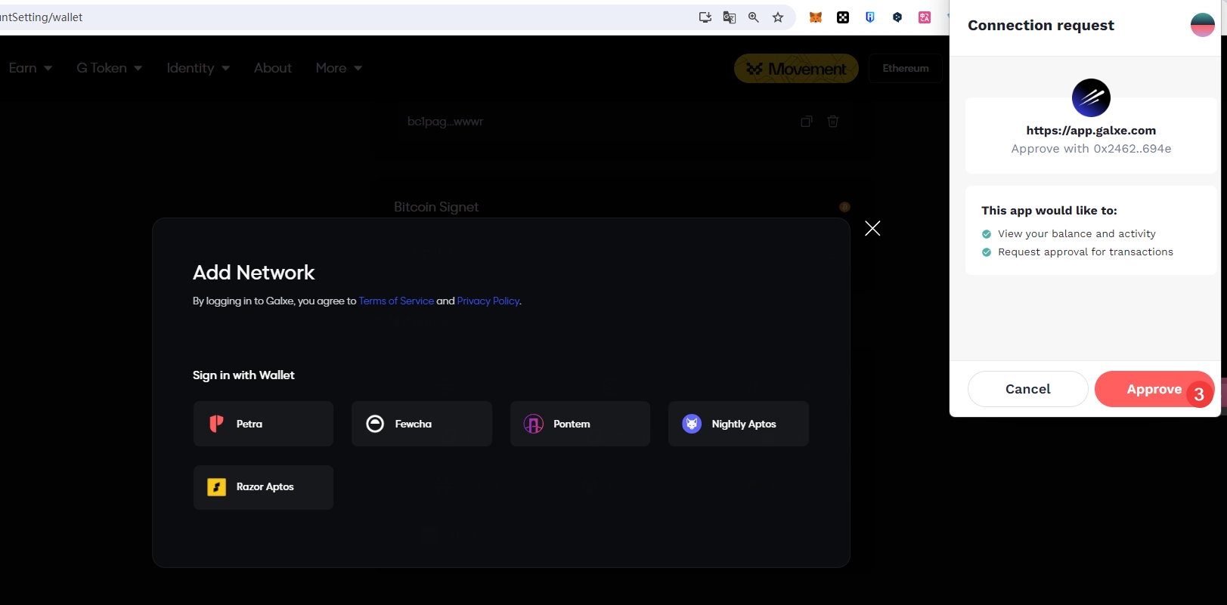
Task: Expand the More menu
Action: [x=338, y=68]
